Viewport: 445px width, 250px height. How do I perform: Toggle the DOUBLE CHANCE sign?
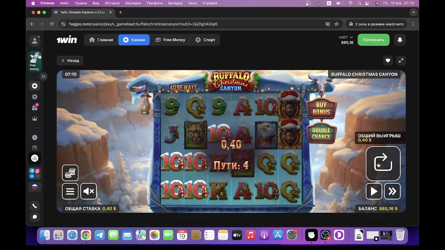[321, 133]
